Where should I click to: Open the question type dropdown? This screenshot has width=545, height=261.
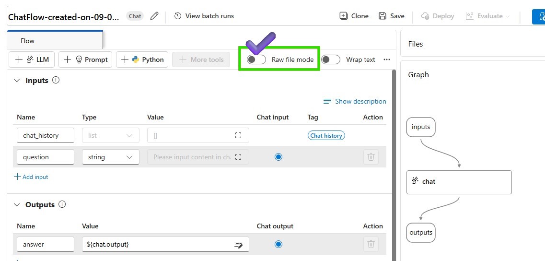(110, 157)
